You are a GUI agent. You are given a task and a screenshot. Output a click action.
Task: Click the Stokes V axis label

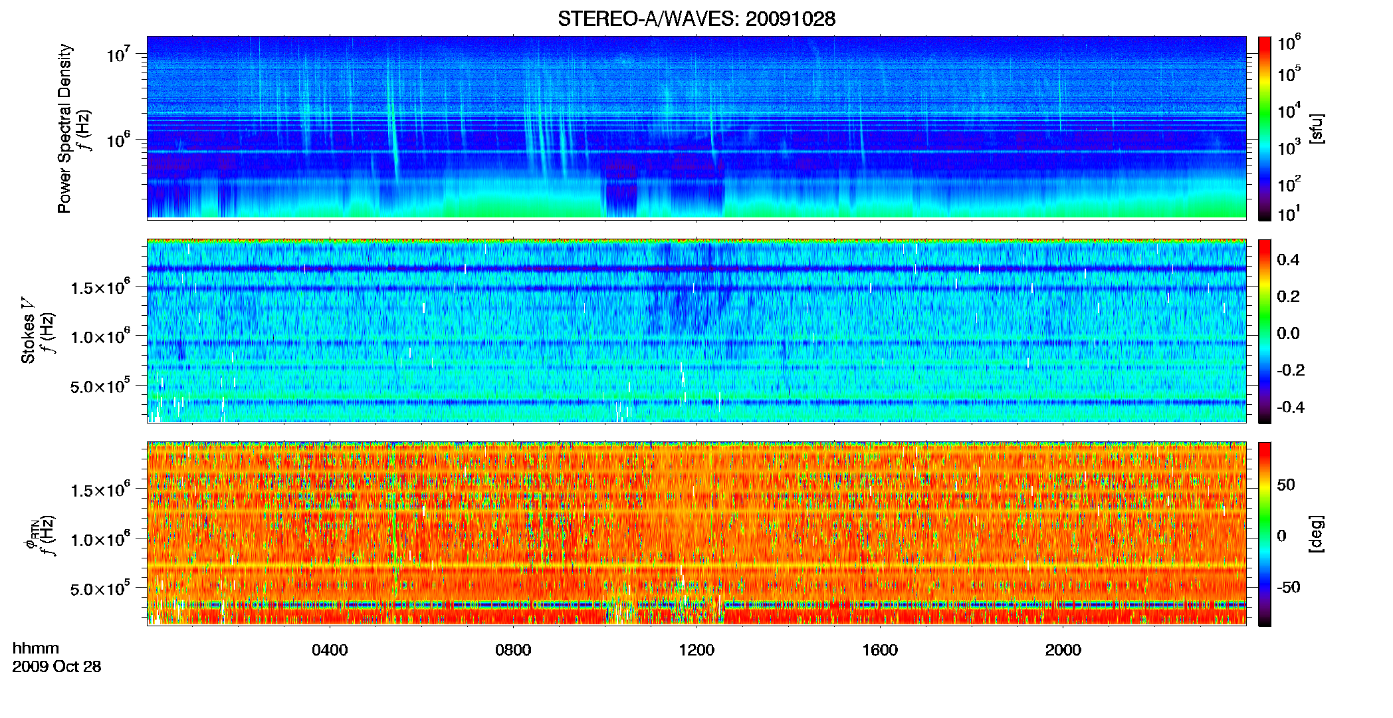(x=28, y=330)
